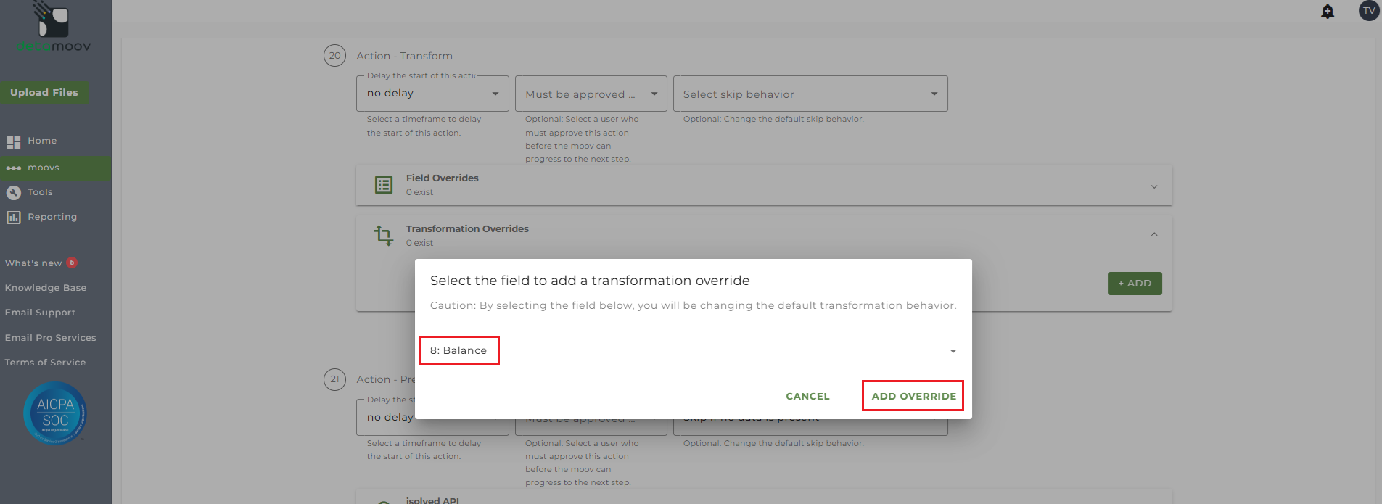Open the Knowledge Base link
This screenshot has width=1382, height=504.
[x=46, y=288]
